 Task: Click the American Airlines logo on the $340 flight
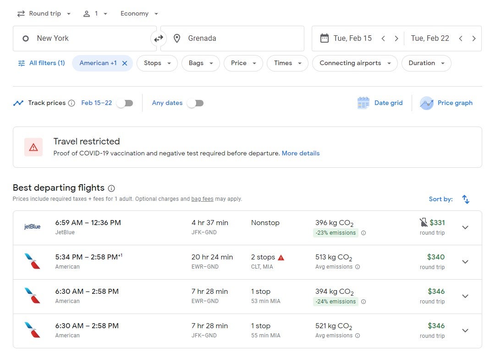(32, 262)
